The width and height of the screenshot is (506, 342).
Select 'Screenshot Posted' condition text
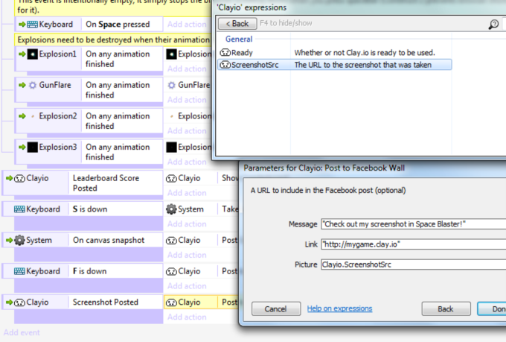click(x=106, y=303)
